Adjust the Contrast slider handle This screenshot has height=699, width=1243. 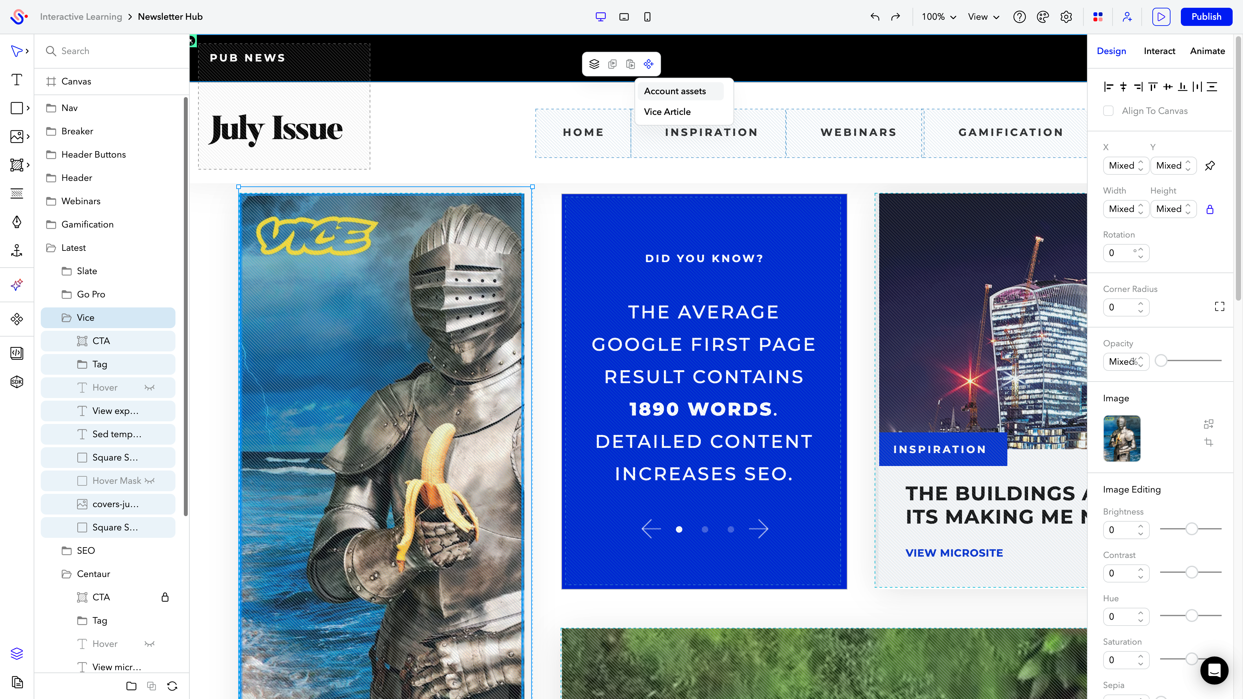click(x=1191, y=572)
